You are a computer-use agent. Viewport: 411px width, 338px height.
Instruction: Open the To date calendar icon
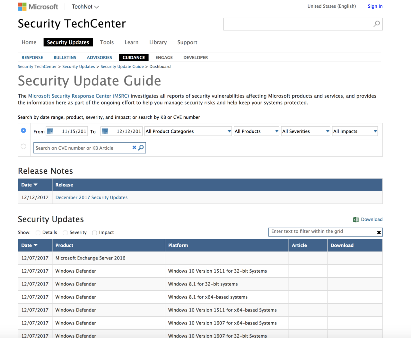(x=105, y=131)
